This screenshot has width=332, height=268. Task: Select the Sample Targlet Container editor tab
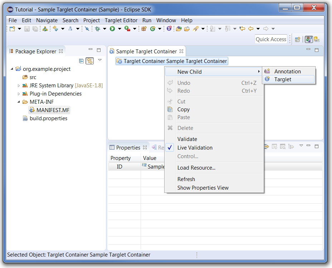(146, 52)
